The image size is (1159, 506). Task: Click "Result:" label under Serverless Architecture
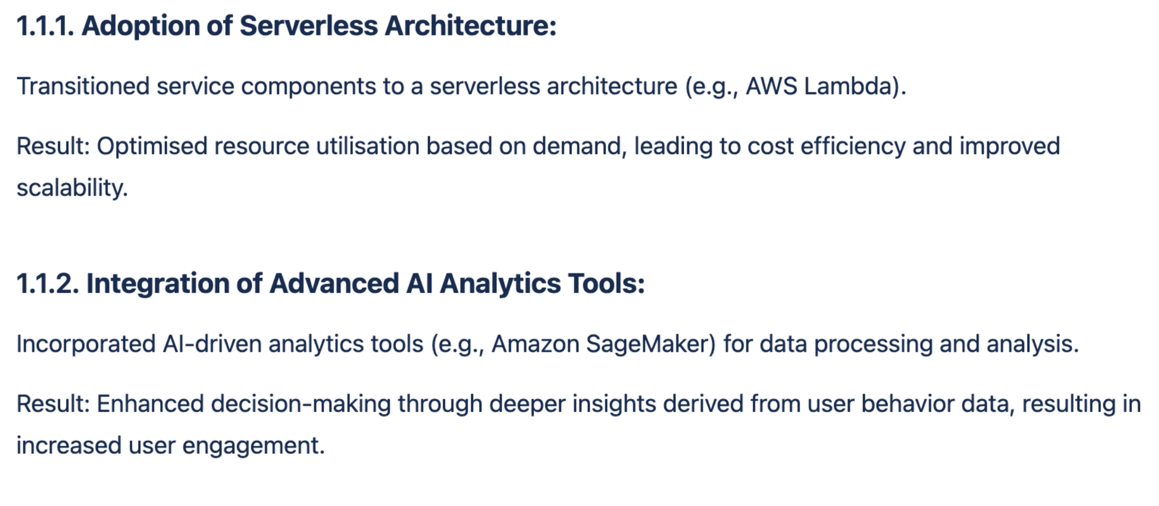click(x=53, y=147)
